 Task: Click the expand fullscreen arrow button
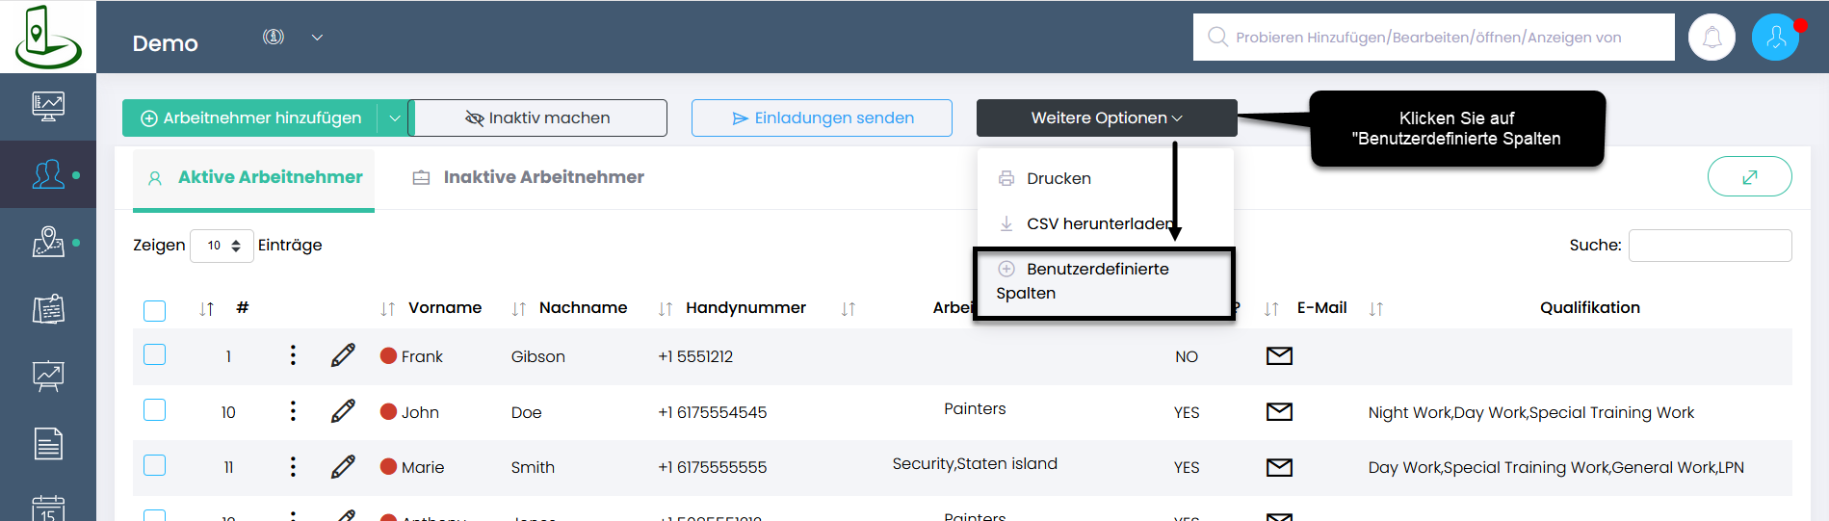1749,176
